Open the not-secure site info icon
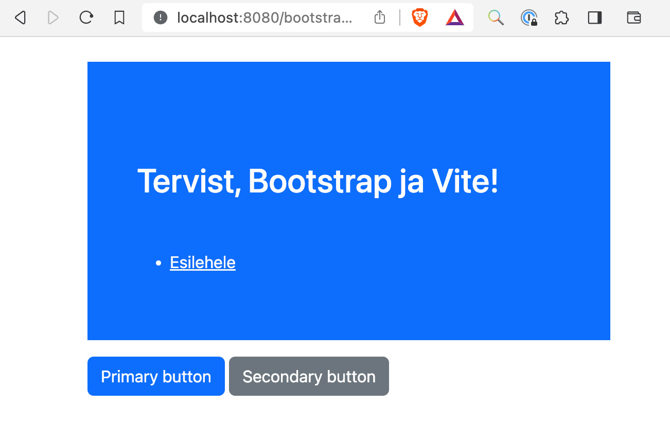This screenshot has width=670, height=440. point(161,18)
